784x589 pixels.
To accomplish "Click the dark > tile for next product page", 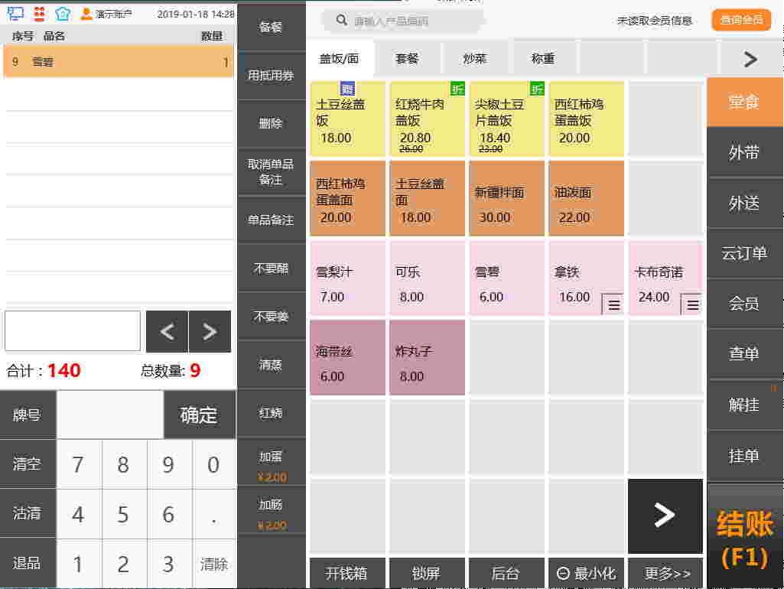I will (665, 516).
